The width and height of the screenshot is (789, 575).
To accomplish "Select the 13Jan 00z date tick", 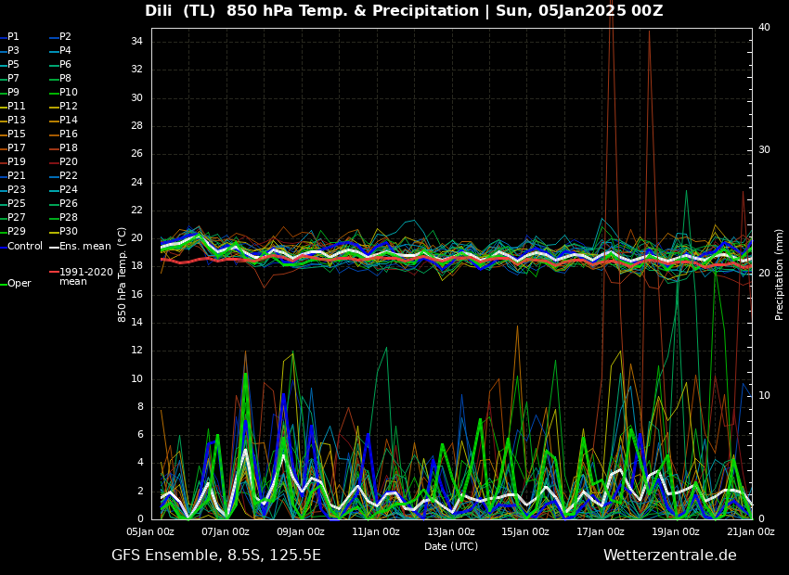I will click(451, 531).
